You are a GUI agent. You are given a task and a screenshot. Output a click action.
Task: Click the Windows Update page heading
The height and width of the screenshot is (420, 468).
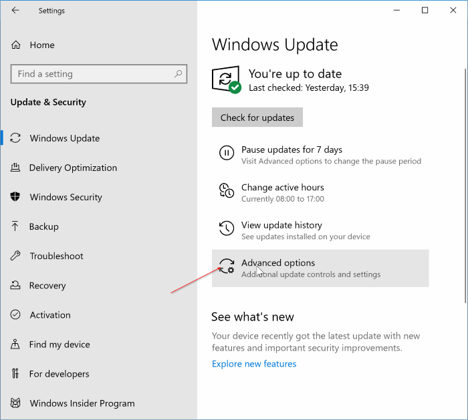pos(275,45)
